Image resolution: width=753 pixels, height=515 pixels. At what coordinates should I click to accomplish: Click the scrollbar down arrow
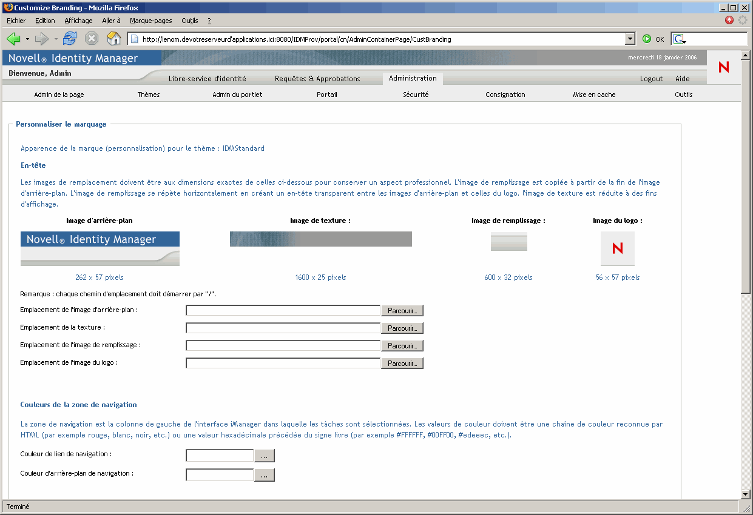click(746, 494)
